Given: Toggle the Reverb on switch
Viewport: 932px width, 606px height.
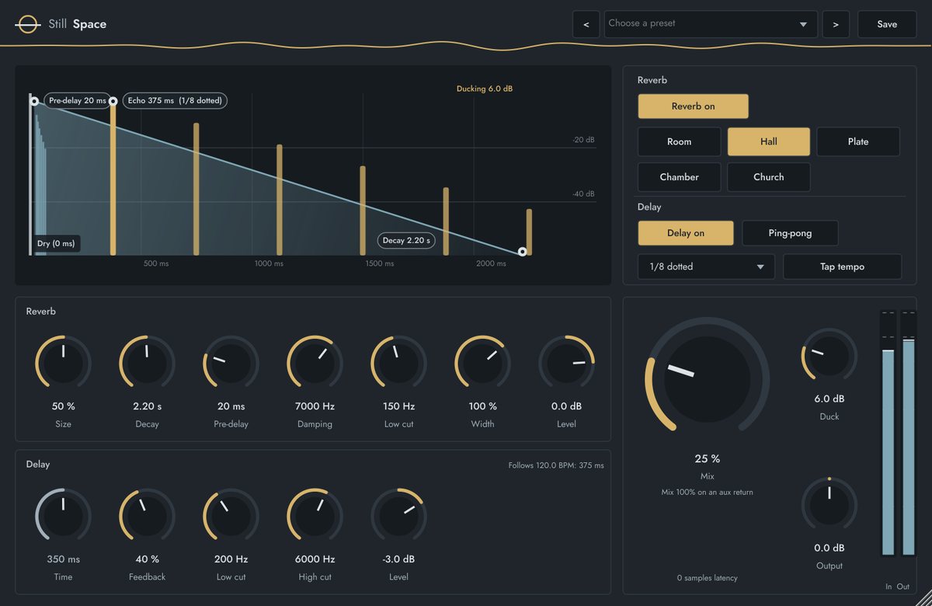Looking at the screenshot, I should [693, 106].
